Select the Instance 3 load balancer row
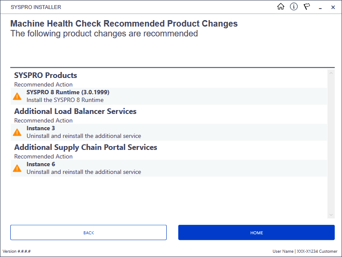This screenshot has width=342, height=257. [x=169, y=132]
